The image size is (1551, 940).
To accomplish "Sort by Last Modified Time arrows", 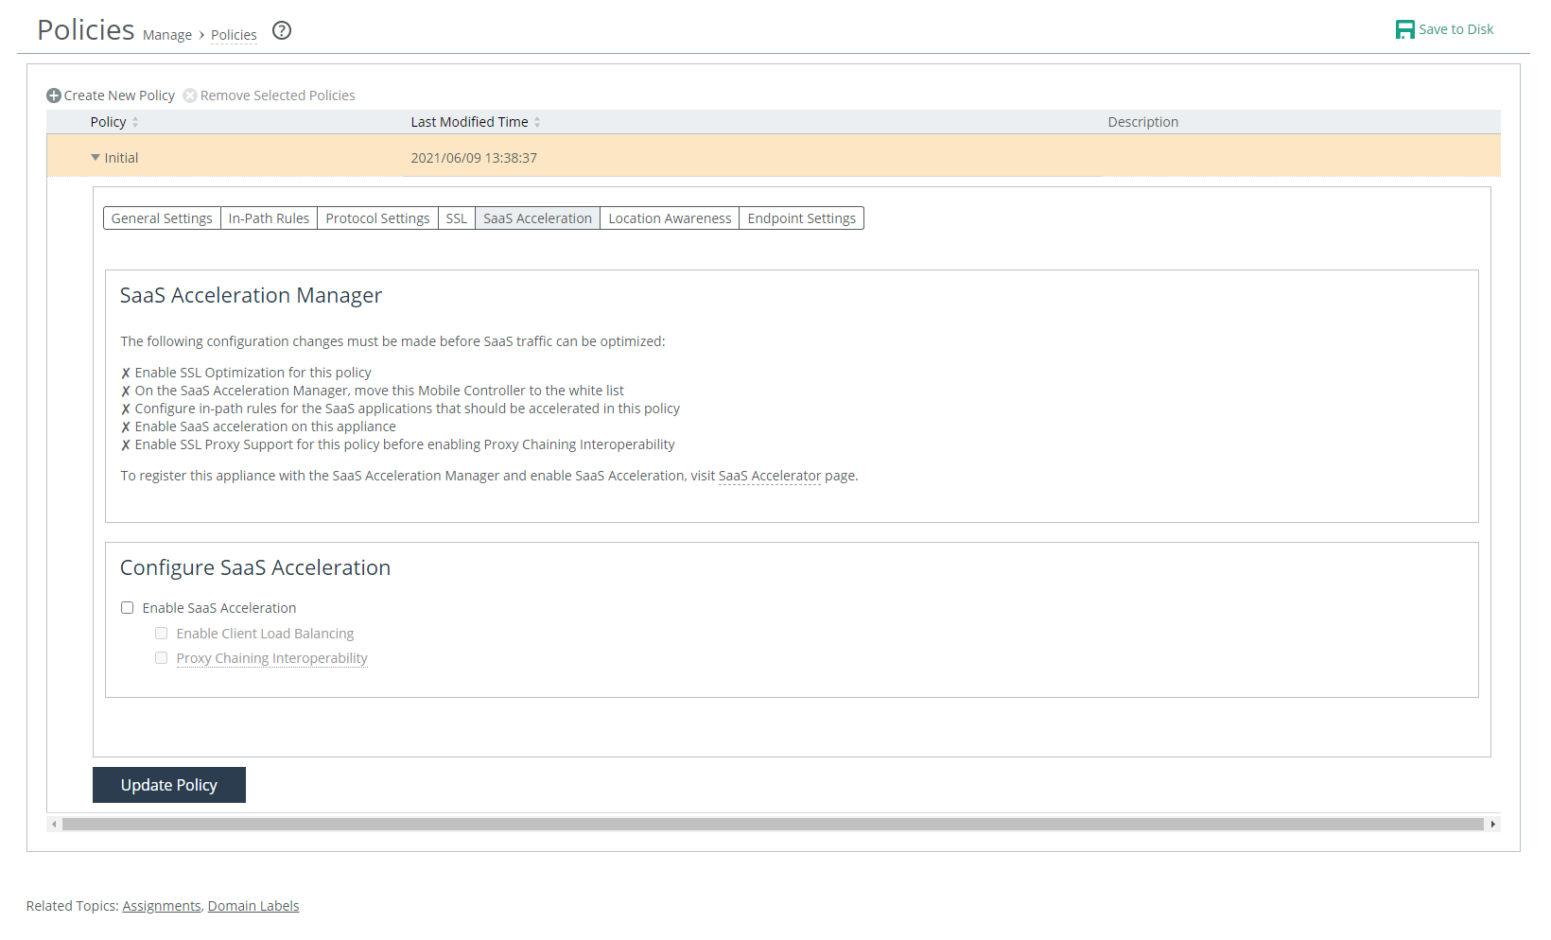I will pyautogui.click(x=537, y=122).
